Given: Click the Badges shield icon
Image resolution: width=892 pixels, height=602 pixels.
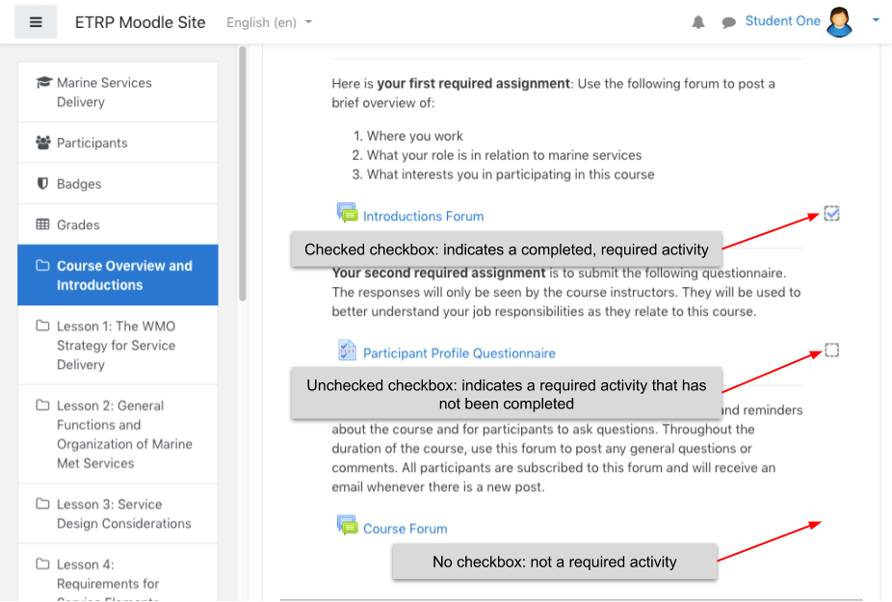Looking at the screenshot, I should pos(42,183).
